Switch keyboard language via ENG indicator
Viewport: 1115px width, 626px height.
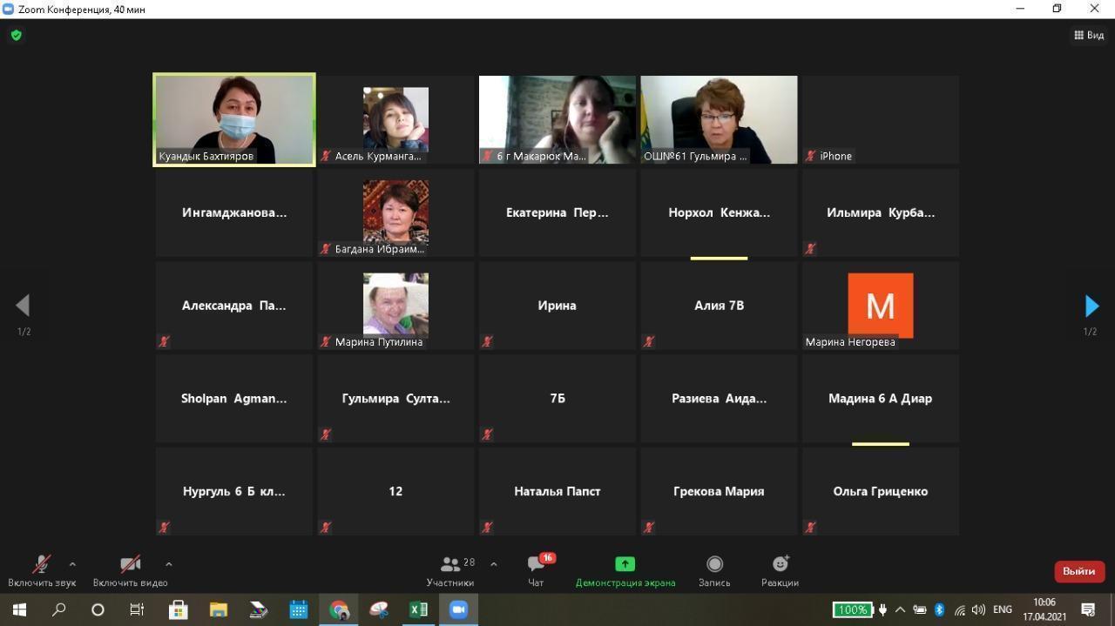click(1002, 609)
